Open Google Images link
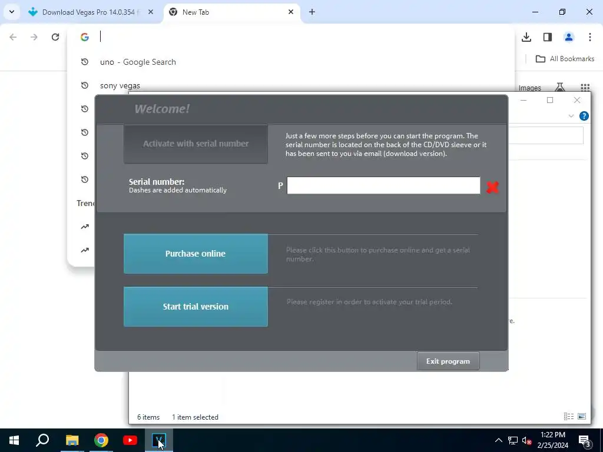 [x=529, y=88]
